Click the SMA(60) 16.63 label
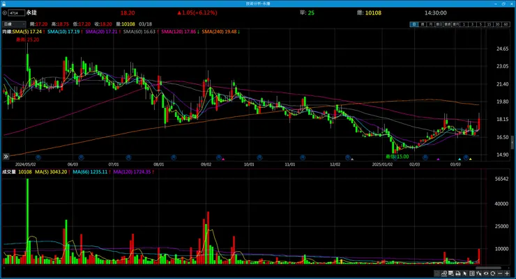The height and width of the screenshot is (279, 516). point(141,32)
